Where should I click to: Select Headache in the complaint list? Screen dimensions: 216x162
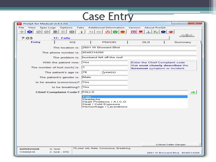click(135, 99)
